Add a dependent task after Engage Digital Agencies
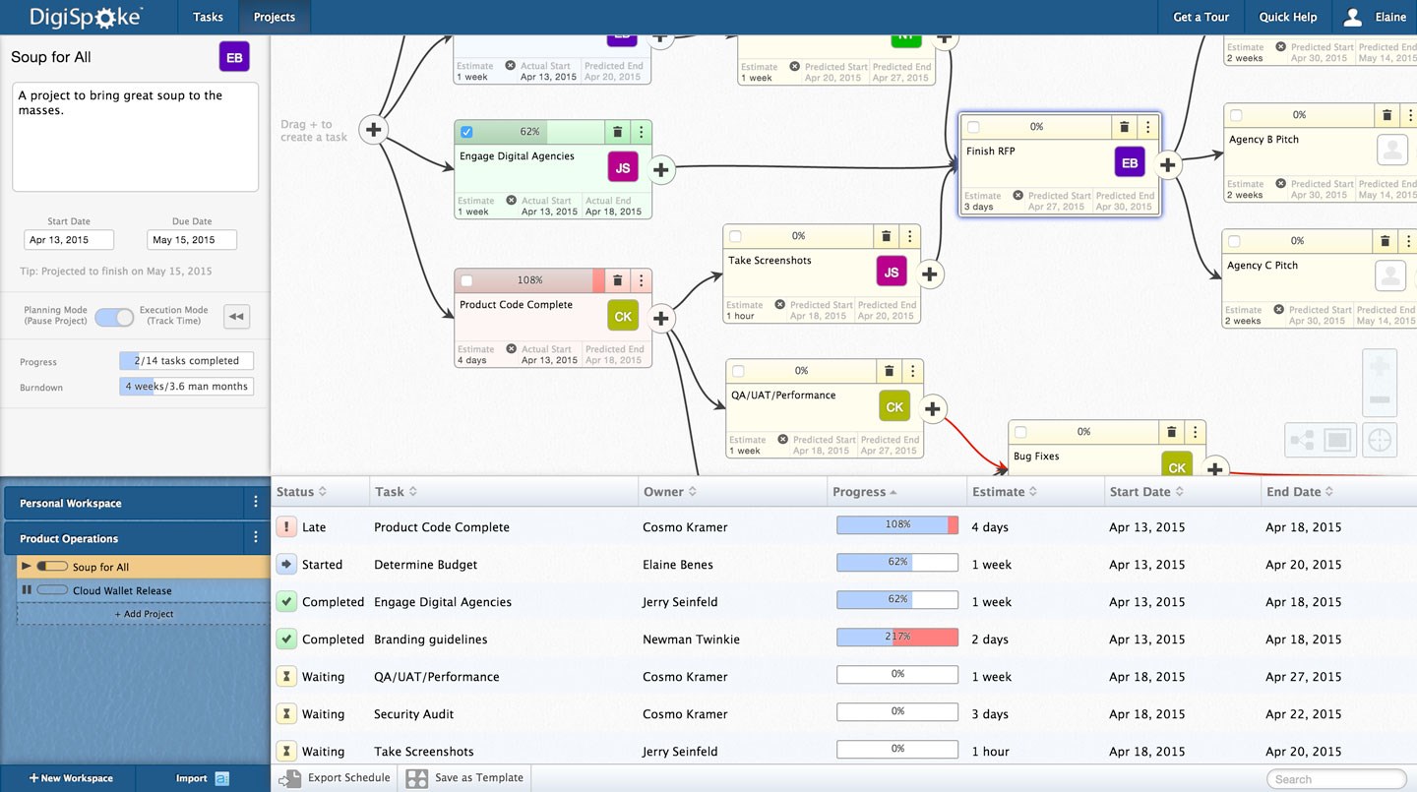1417x792 pixels. [661, 169]
